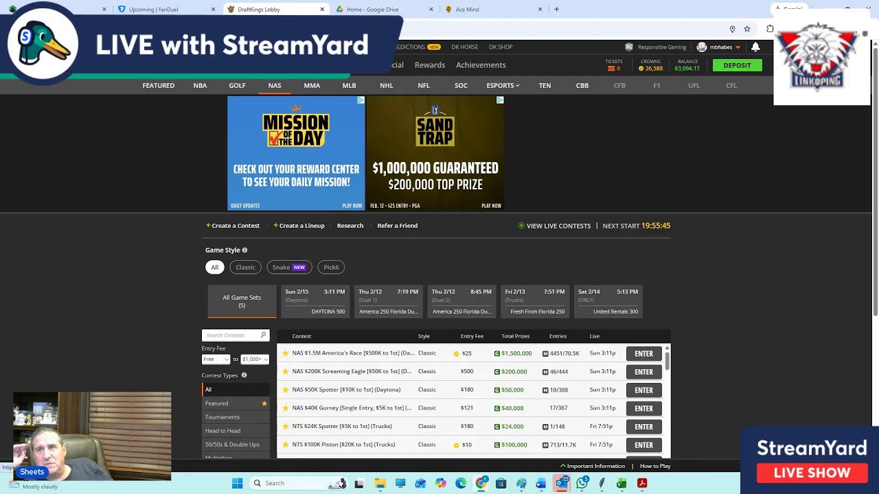This screenshot has height=494, width=879.
Task: Open the Entry Fee minimum Free dropdown
Action: (216, 359)
